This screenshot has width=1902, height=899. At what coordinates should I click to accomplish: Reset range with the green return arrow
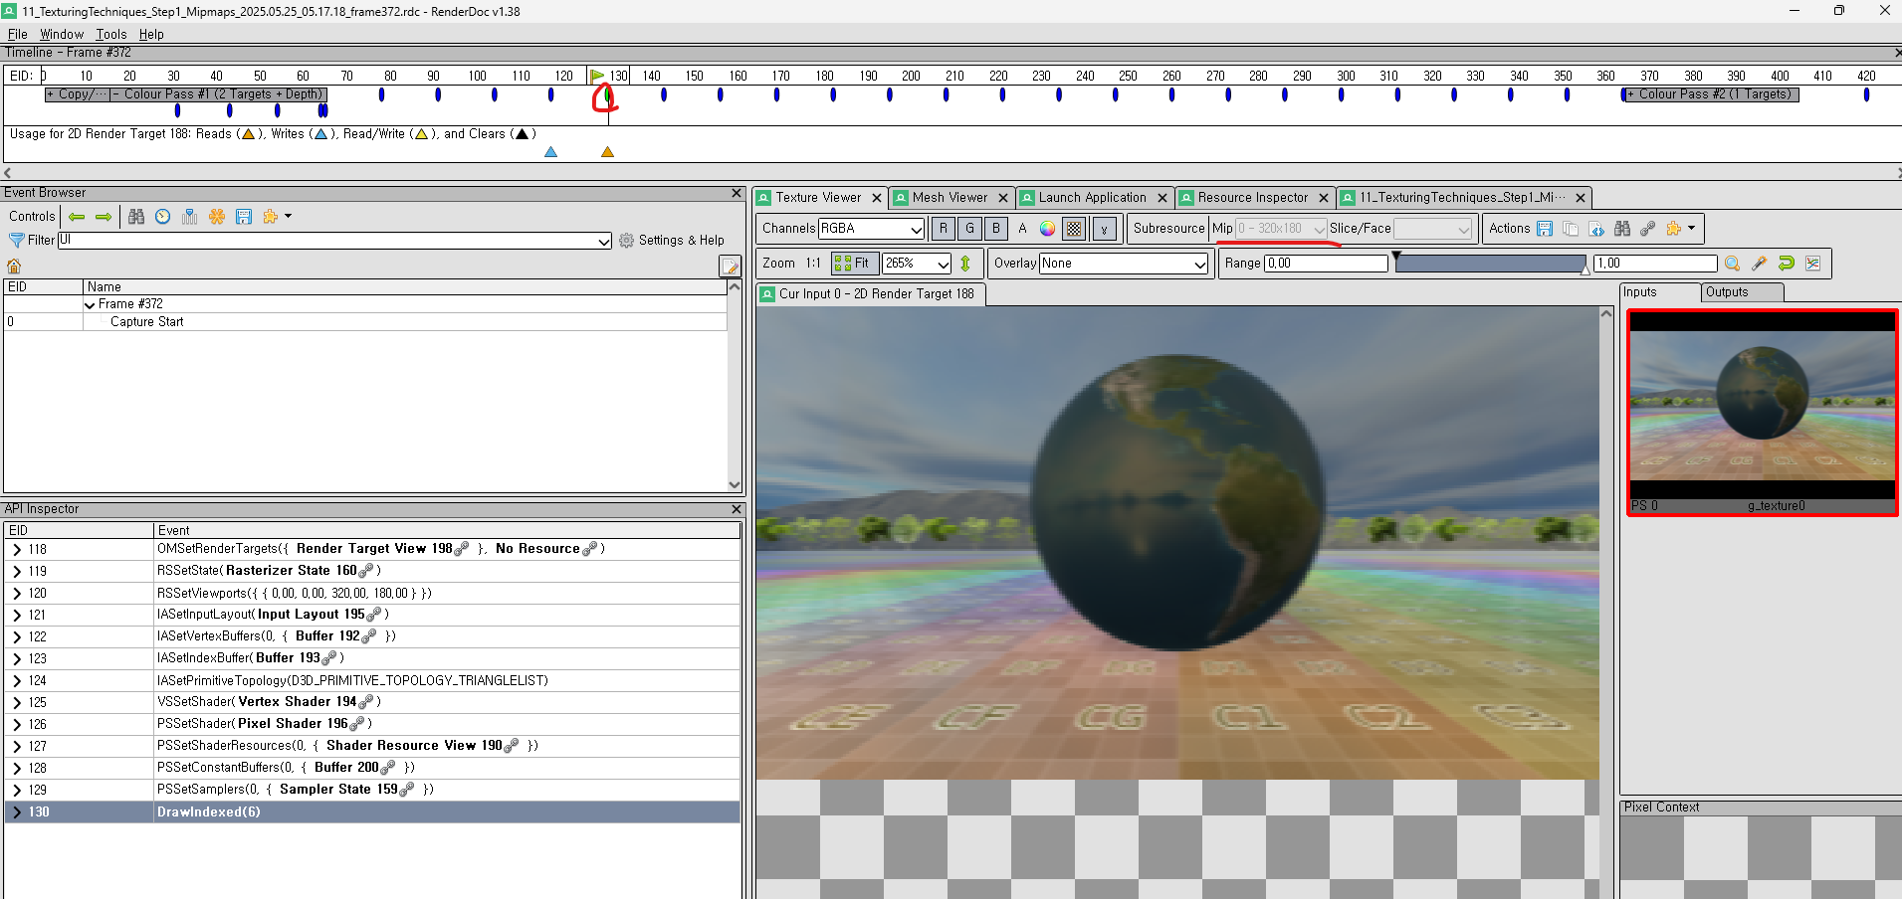pos(1787,264)
